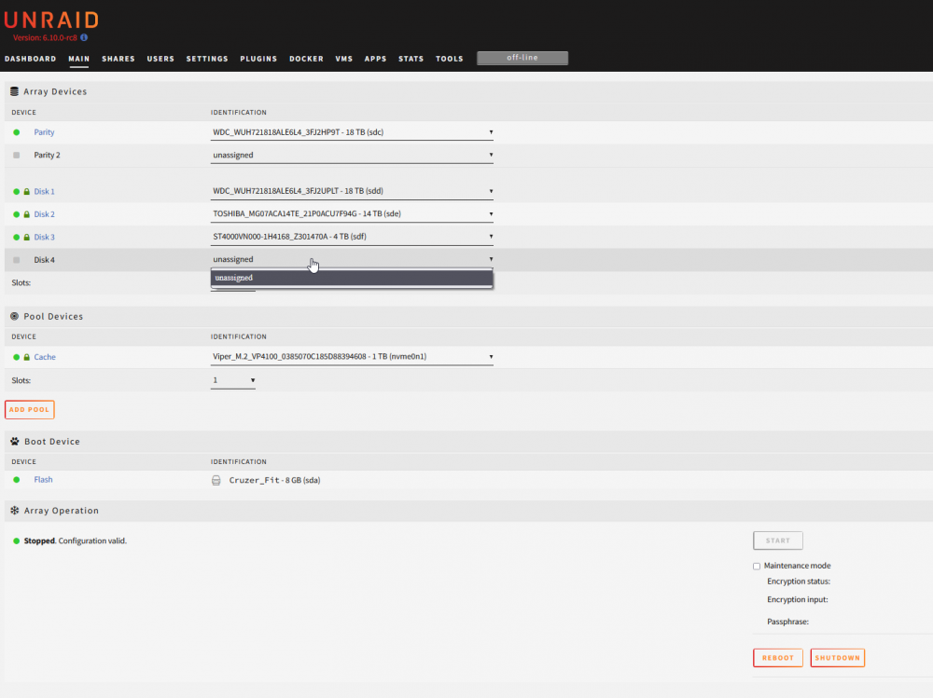
Task: Click the version info icon
Action: click(x=84, y=37)
